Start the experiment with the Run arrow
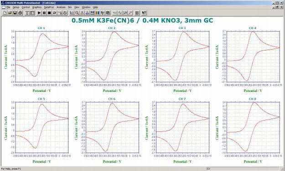The height and width of the screenshot is (171, 285). [39, 13]
